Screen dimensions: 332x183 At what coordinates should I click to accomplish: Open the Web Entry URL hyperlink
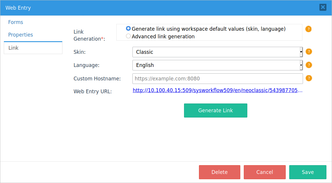217,90
